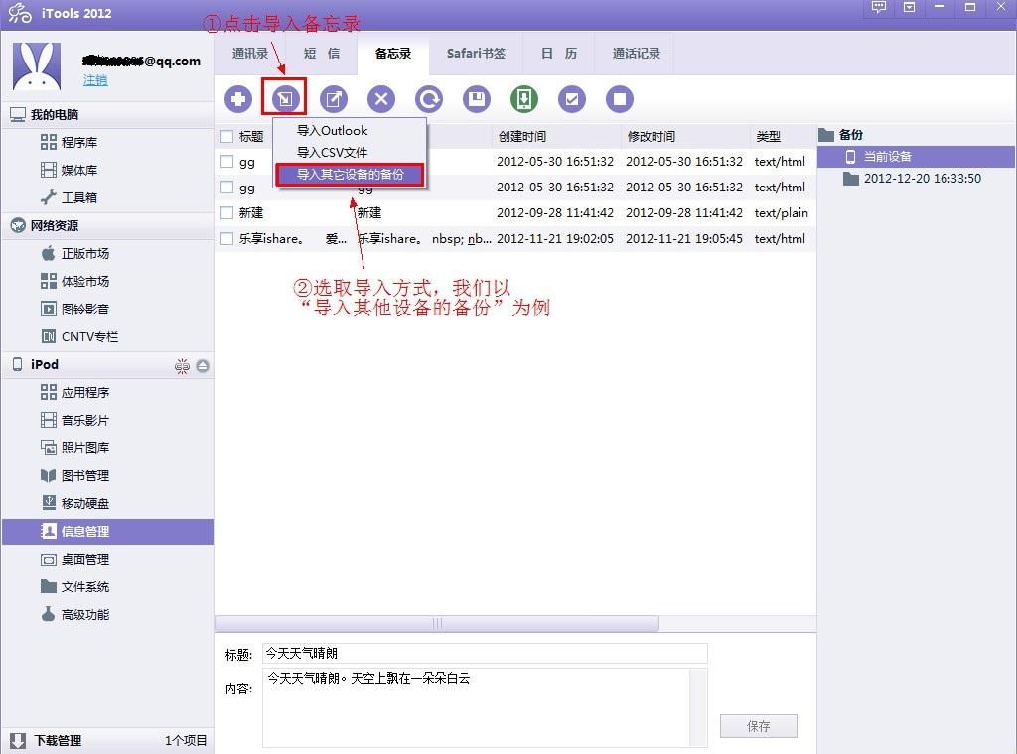Viewport: 1017px width, 754px height.
Task: Click the add new memo plus icon
Action: (x=238, y=99)
